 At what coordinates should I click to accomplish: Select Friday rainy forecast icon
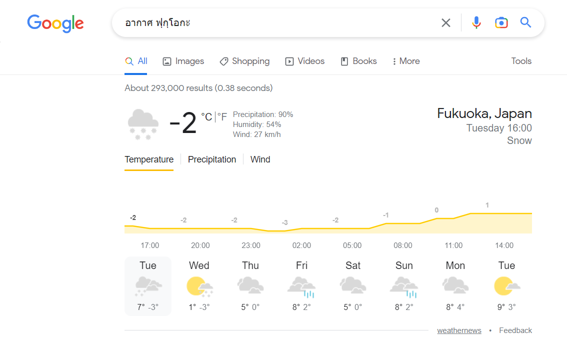click(301, 287)
